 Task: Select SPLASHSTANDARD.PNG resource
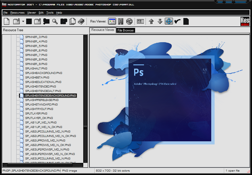(x=41, y=105)
